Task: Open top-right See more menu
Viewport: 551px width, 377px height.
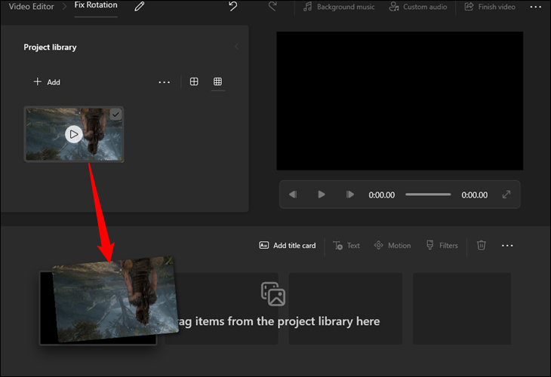Action: click(535, 7)
